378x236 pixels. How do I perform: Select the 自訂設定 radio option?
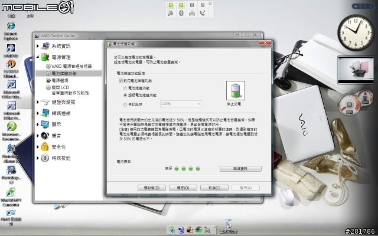(x=125, y=105)
